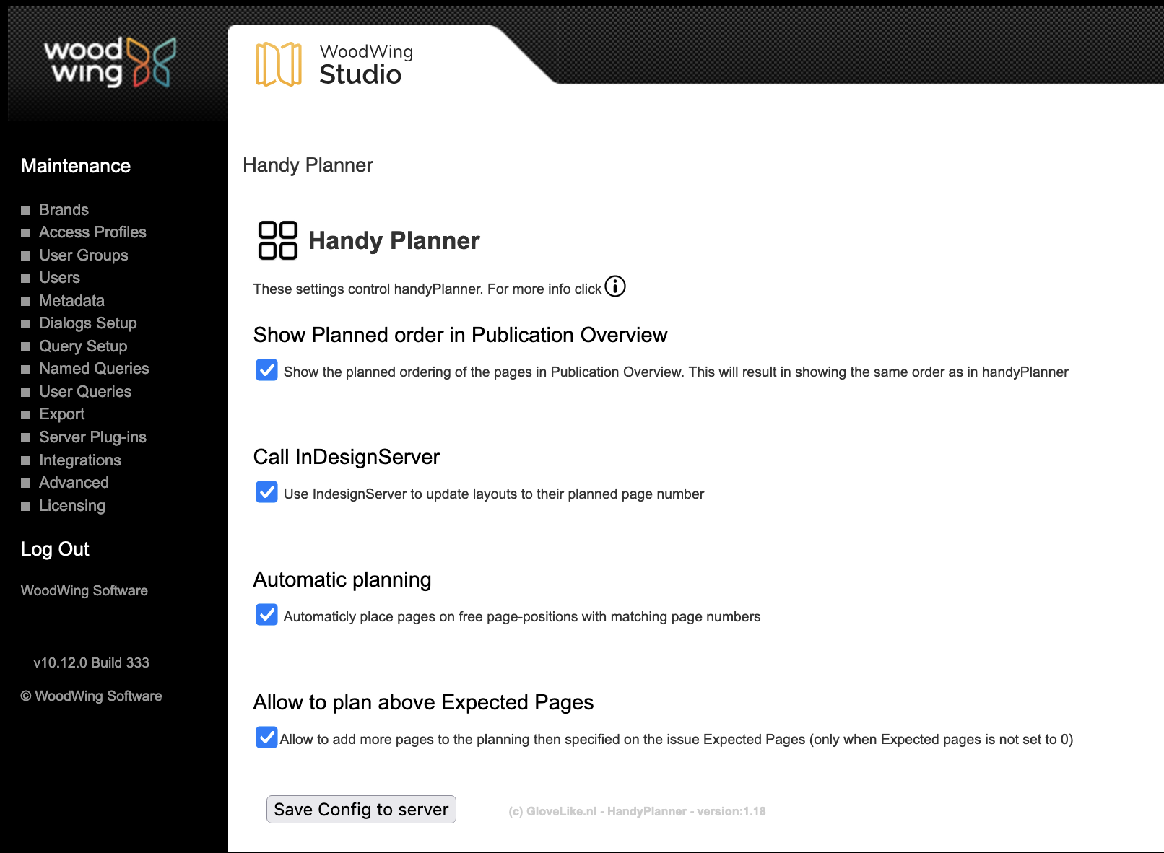Uncheck Show planned ordering in Publication Overview
The width and height of the screenshot is (1164, 853).
(266, 370)
